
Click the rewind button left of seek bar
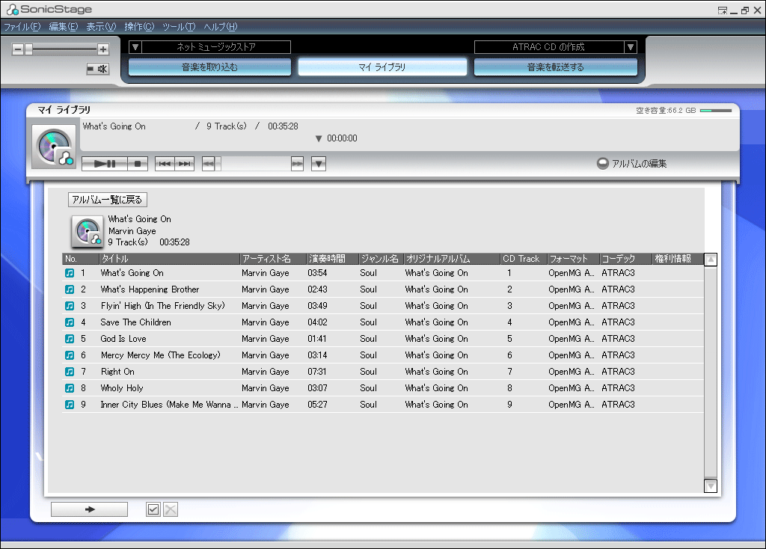coord(208,164)
